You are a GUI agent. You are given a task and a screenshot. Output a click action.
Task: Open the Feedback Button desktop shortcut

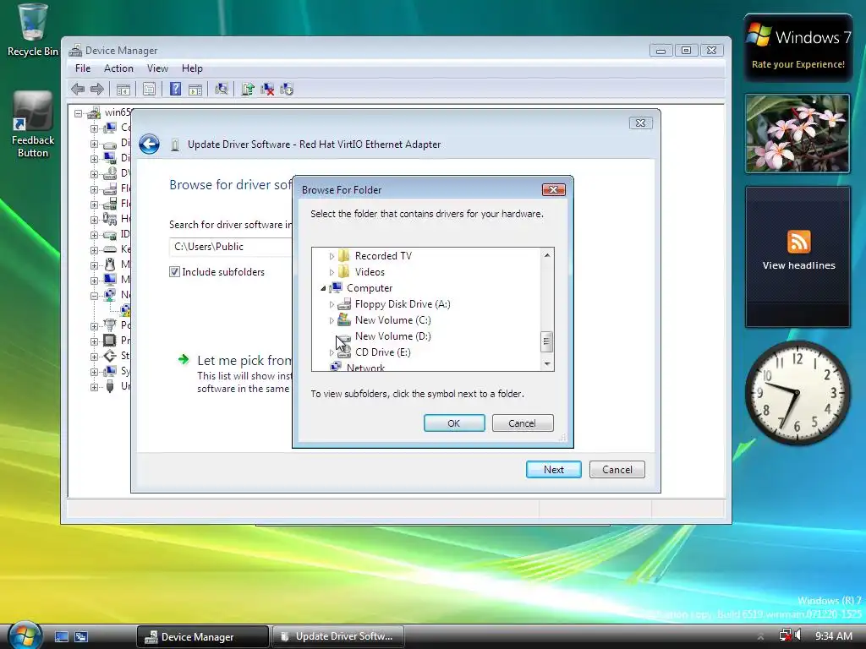(x=33, y=125)
